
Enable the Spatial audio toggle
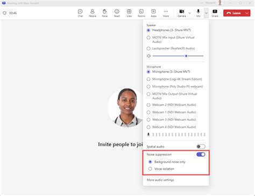click(201, 147)
